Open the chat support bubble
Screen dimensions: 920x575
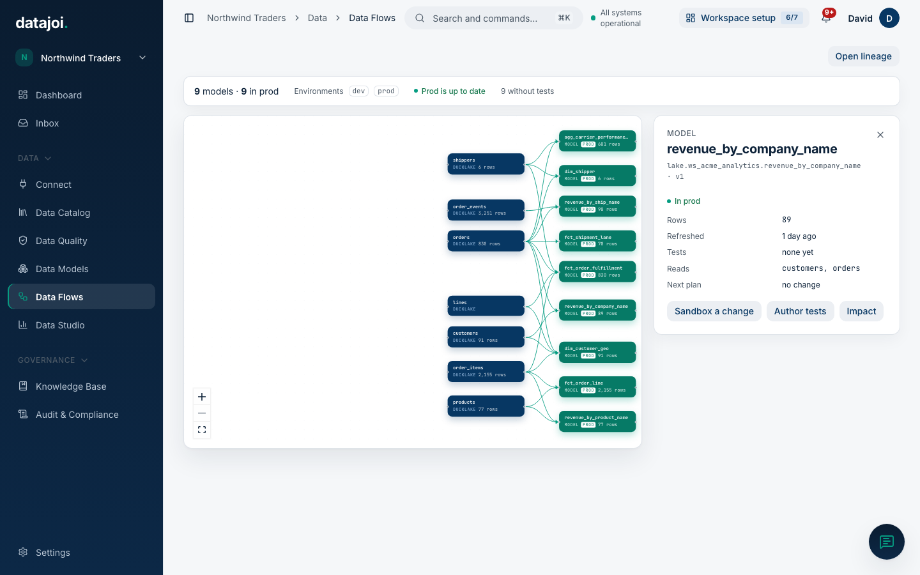(887, 542)
